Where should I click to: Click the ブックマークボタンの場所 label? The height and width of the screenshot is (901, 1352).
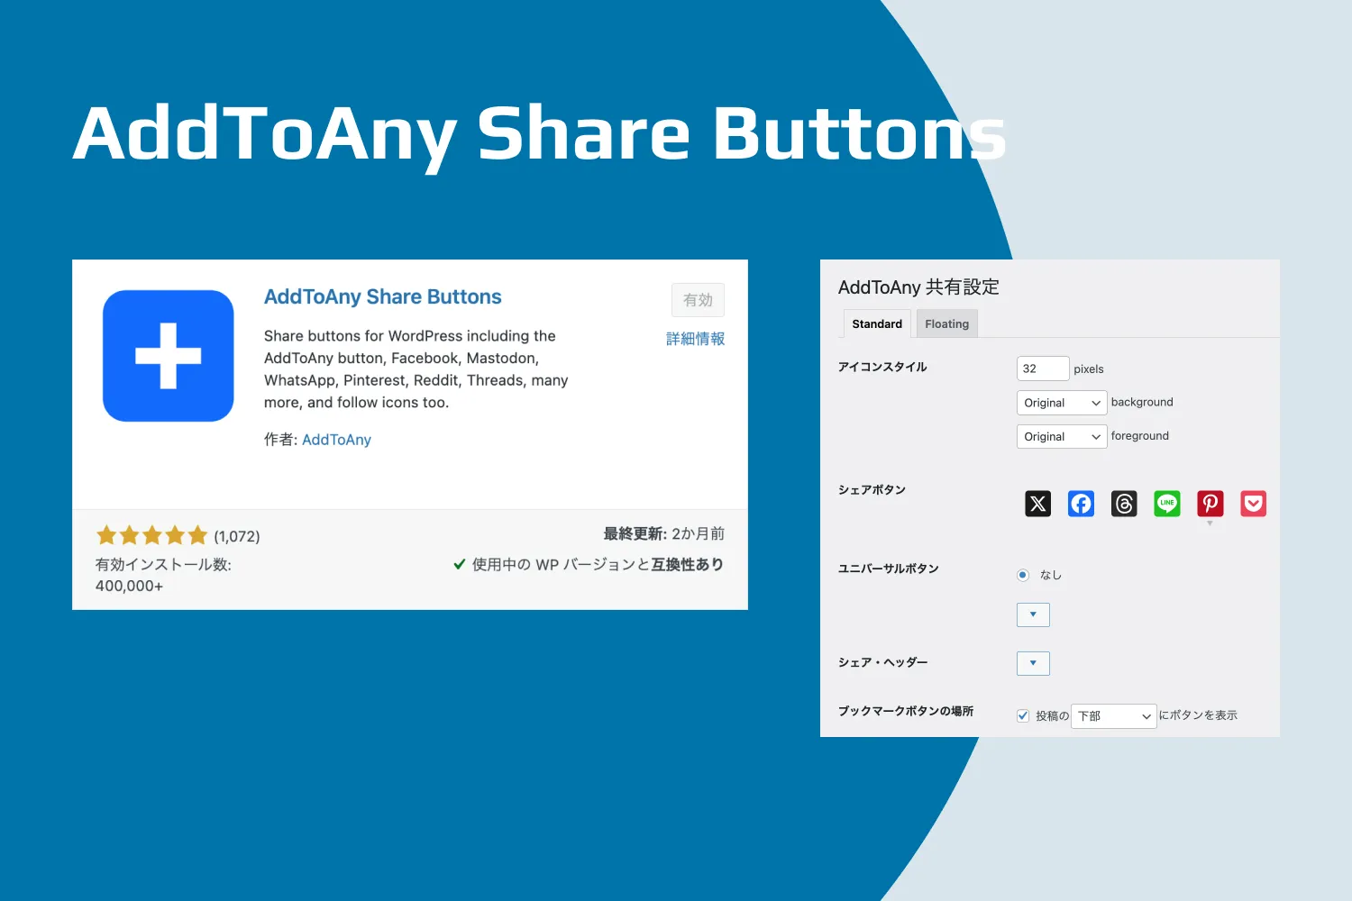(x=906, y=711)
